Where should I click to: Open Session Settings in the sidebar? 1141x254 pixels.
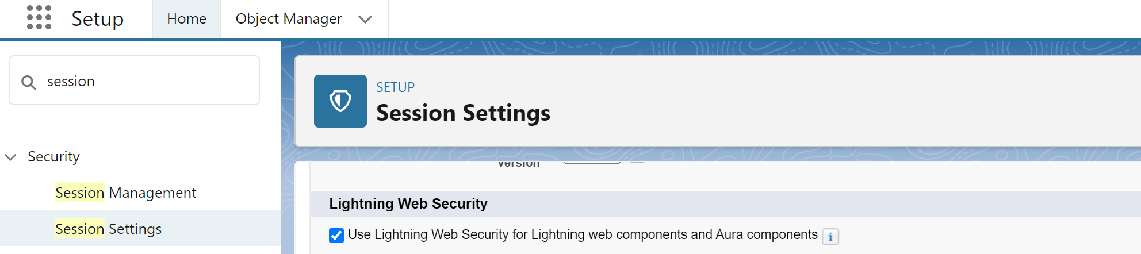[x=108, y=229]
